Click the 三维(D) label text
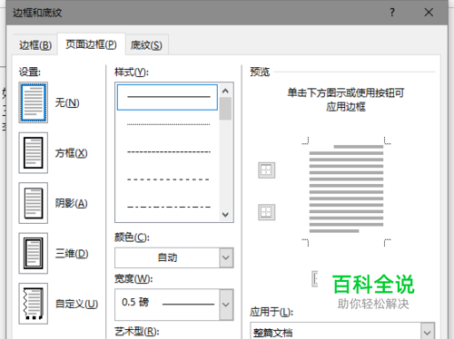Image resolution: width=454 pixels, height=339 pixels. [72, 254]
